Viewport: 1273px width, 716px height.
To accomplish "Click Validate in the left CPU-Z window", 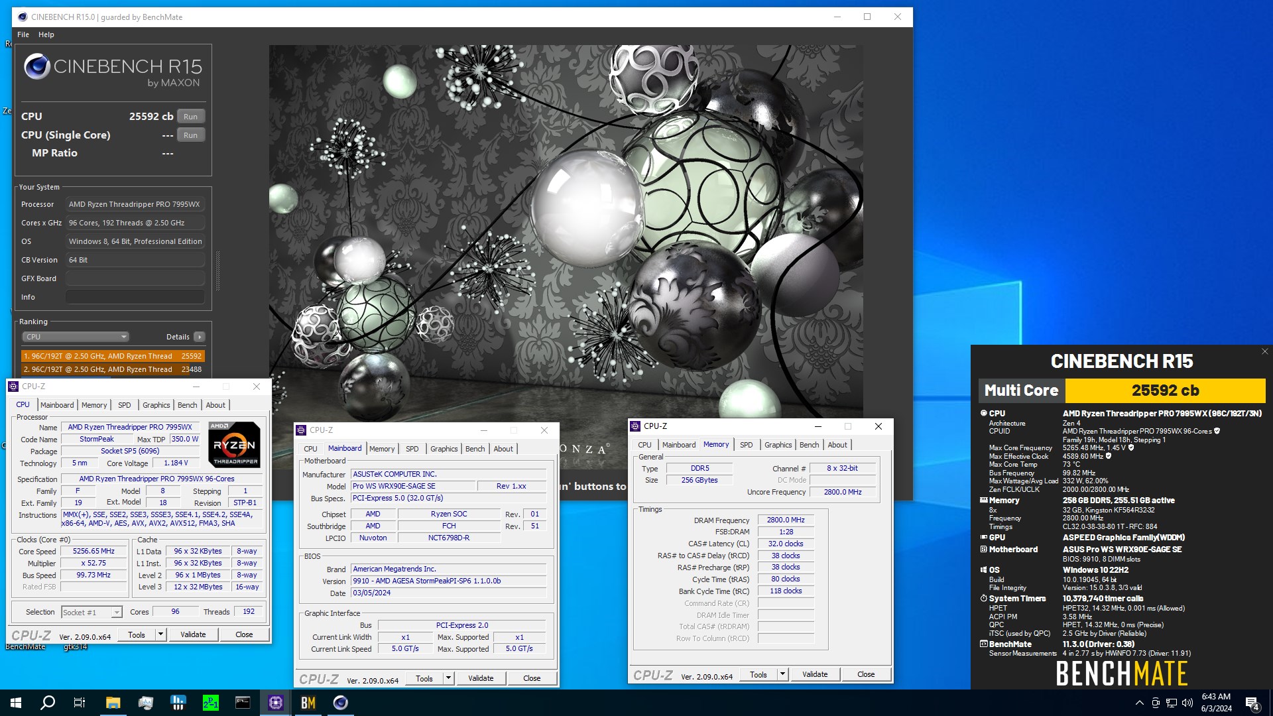I will 193,634.
